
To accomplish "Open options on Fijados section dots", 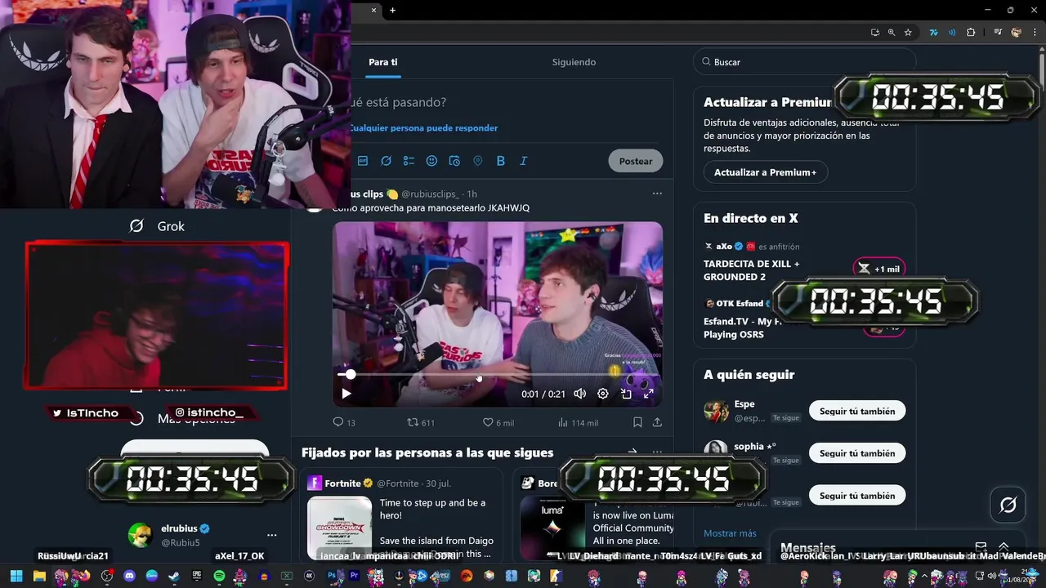I will (657, 452).
